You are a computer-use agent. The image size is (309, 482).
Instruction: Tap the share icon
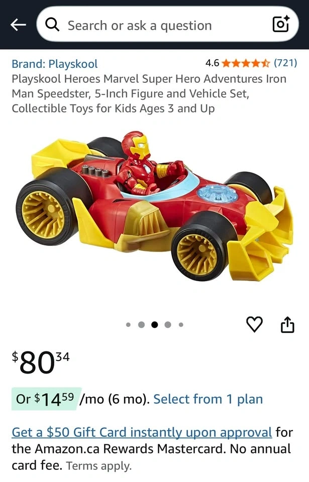[287, 324]
